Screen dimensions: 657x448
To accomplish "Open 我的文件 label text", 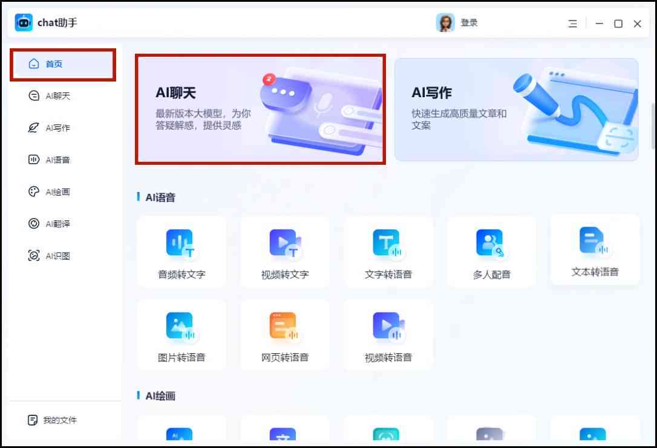I will click(60, 420).
